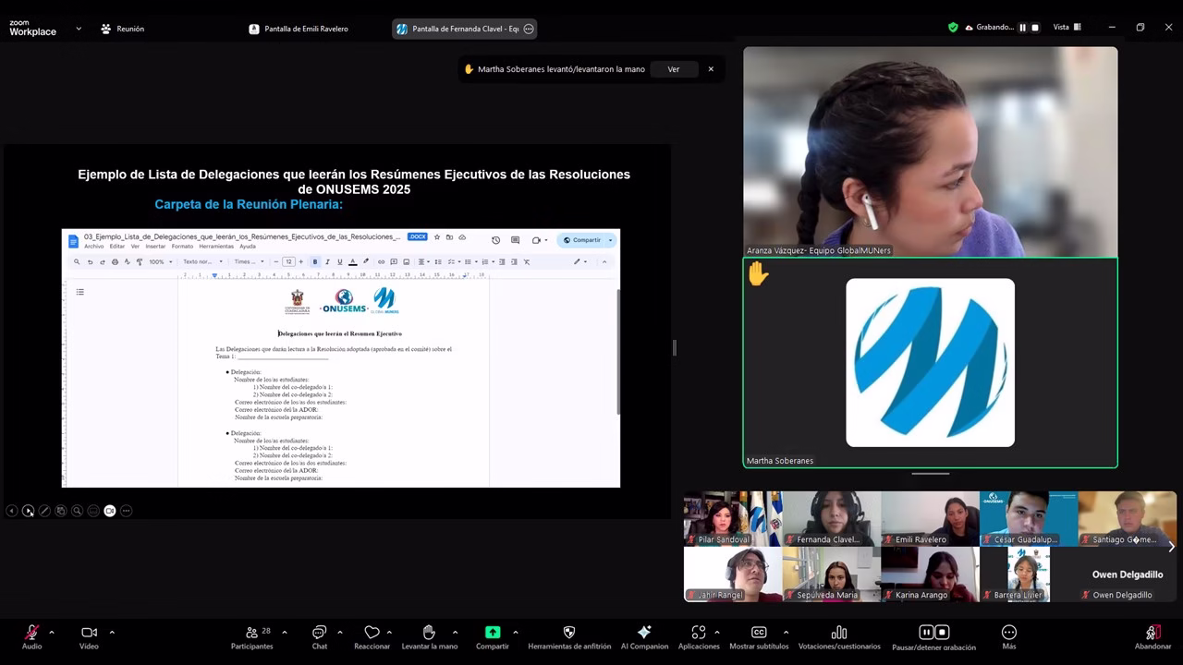
Task: Open AI Companion
Action: (x=644, y=633)
